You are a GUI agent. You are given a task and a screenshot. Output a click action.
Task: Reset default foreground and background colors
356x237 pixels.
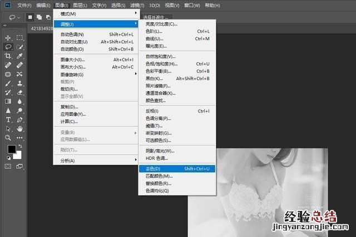click(8, 158)
